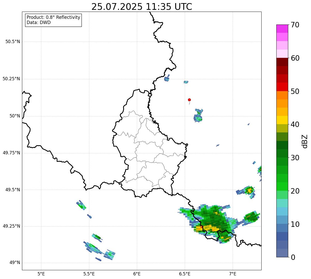This screenshot has width=311, height=279.
Task: Click the "Product: 0.8° Reflectivity" label
Action: coord(54,17)
